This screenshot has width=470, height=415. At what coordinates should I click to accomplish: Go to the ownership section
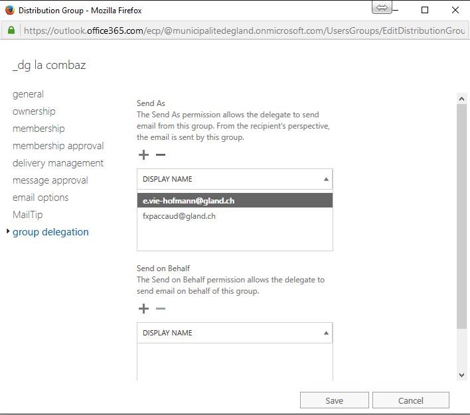click(34, 111)
